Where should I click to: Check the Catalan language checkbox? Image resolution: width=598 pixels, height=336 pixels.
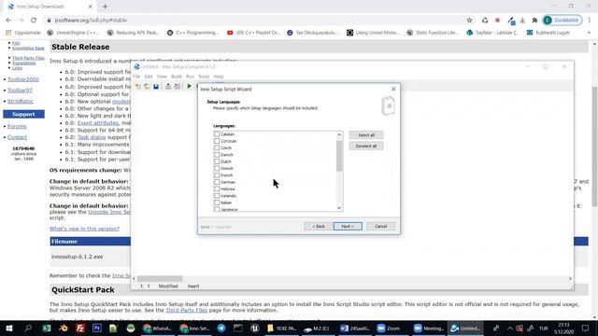coord(217,134)
